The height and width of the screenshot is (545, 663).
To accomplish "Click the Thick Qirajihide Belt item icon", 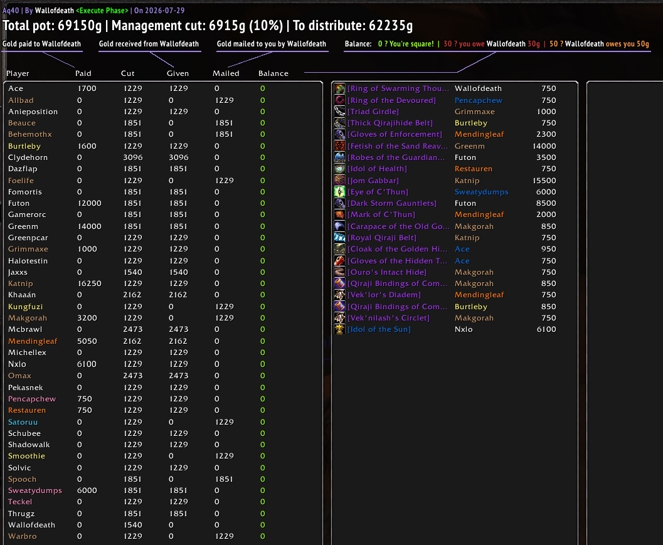I will (x=339, y=123).
